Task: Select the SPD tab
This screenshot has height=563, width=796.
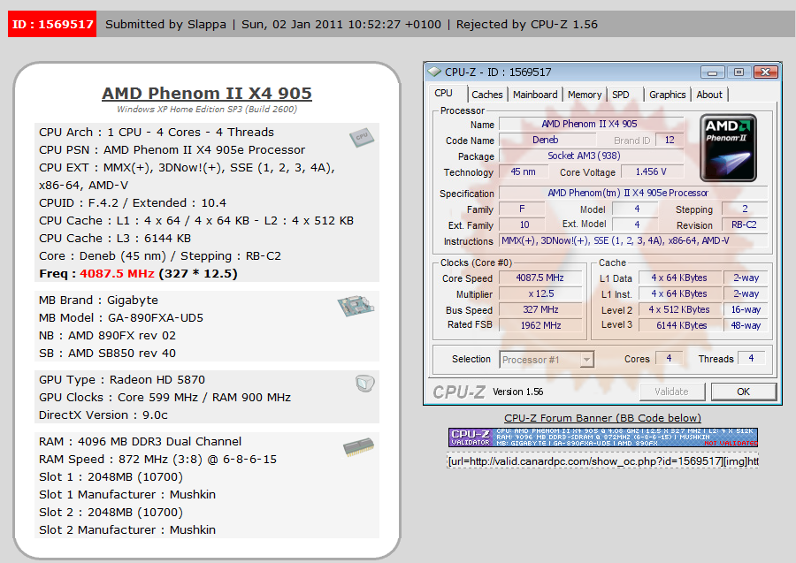Action: click(620, 95)
